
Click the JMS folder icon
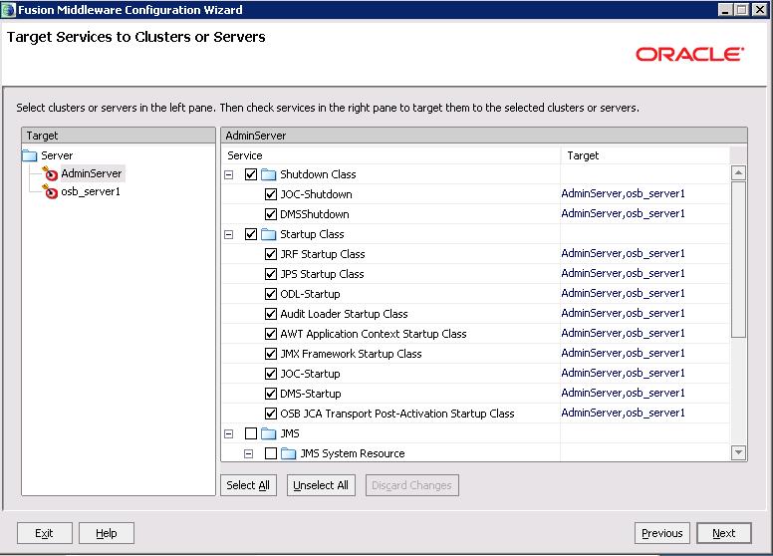268,433
